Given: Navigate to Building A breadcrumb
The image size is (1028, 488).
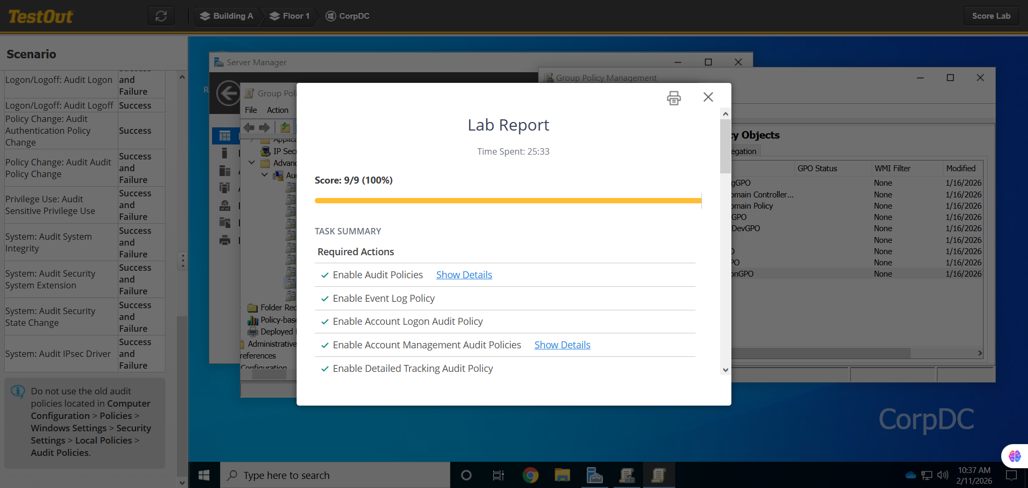Looking at the screenshot, I should pyautogui.click(x=226, y=16).
